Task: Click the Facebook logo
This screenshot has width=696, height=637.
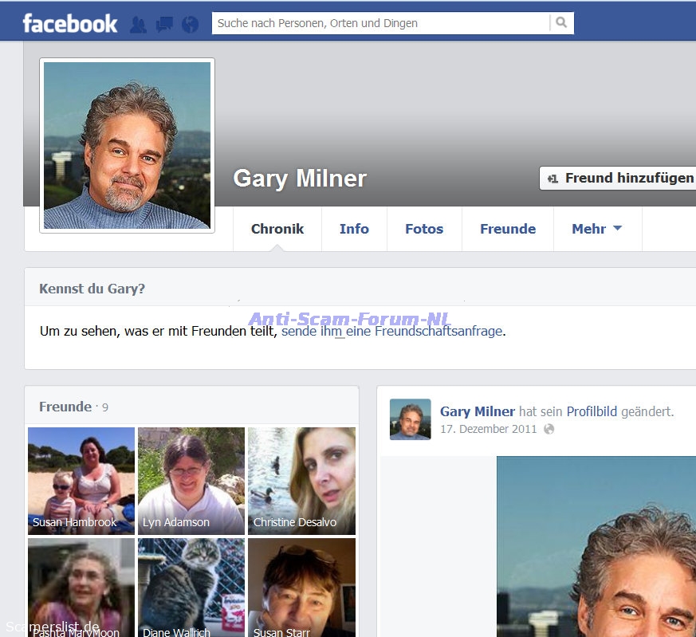Action: (70, 23)
